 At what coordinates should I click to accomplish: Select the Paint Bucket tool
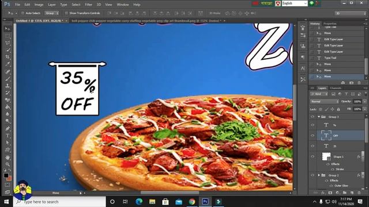[x=7, y=107]
